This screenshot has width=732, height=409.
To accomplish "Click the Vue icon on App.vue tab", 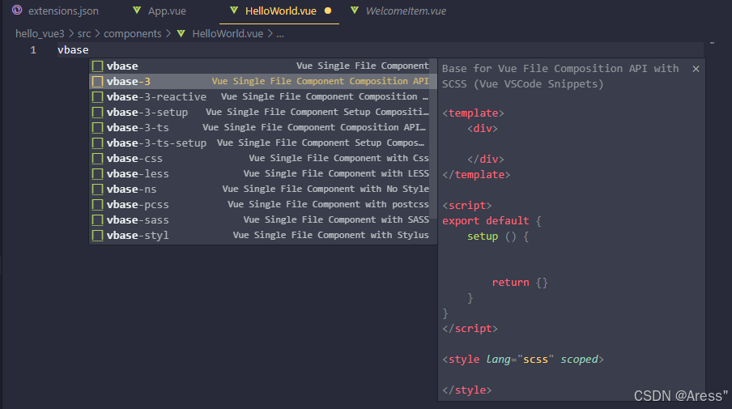I will [137, 11].
